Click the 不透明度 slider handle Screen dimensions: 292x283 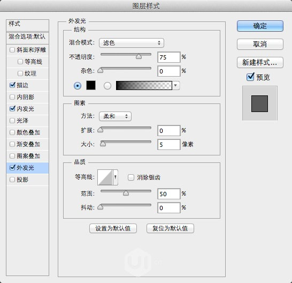pos(139,56)
